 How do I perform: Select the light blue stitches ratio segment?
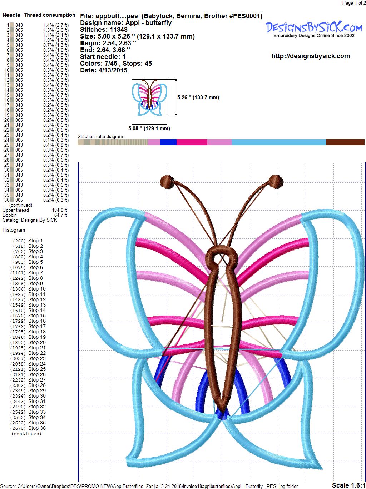(278, 142)
